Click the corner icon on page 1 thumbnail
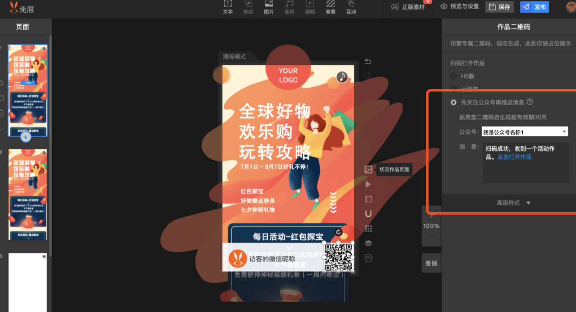Screen dimensions: 576x312 (x=44, y=49)
